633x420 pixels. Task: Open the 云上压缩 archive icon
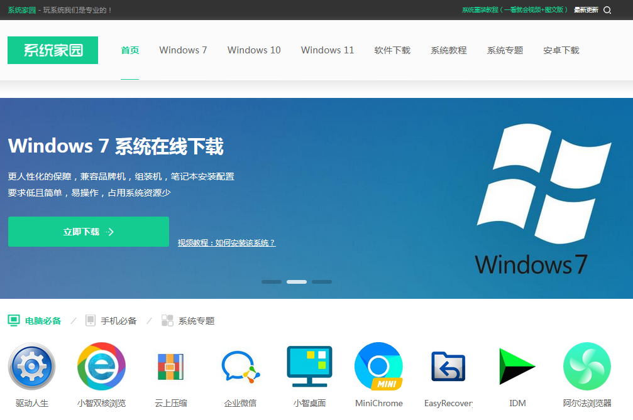(x=171, y=366)
